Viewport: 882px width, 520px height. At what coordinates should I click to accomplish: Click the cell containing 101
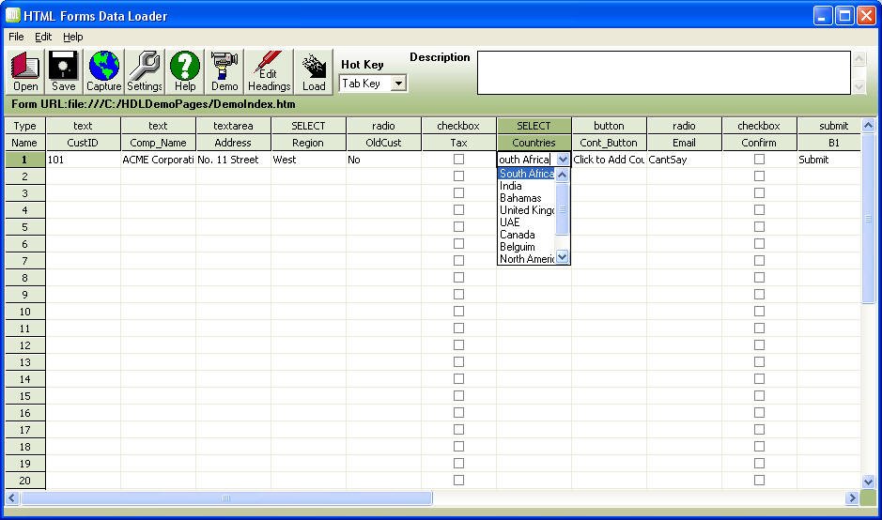pyautogui.click(x=83, y=160)
